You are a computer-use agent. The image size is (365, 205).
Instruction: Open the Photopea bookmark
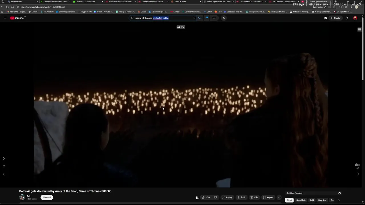pos(125,12)
